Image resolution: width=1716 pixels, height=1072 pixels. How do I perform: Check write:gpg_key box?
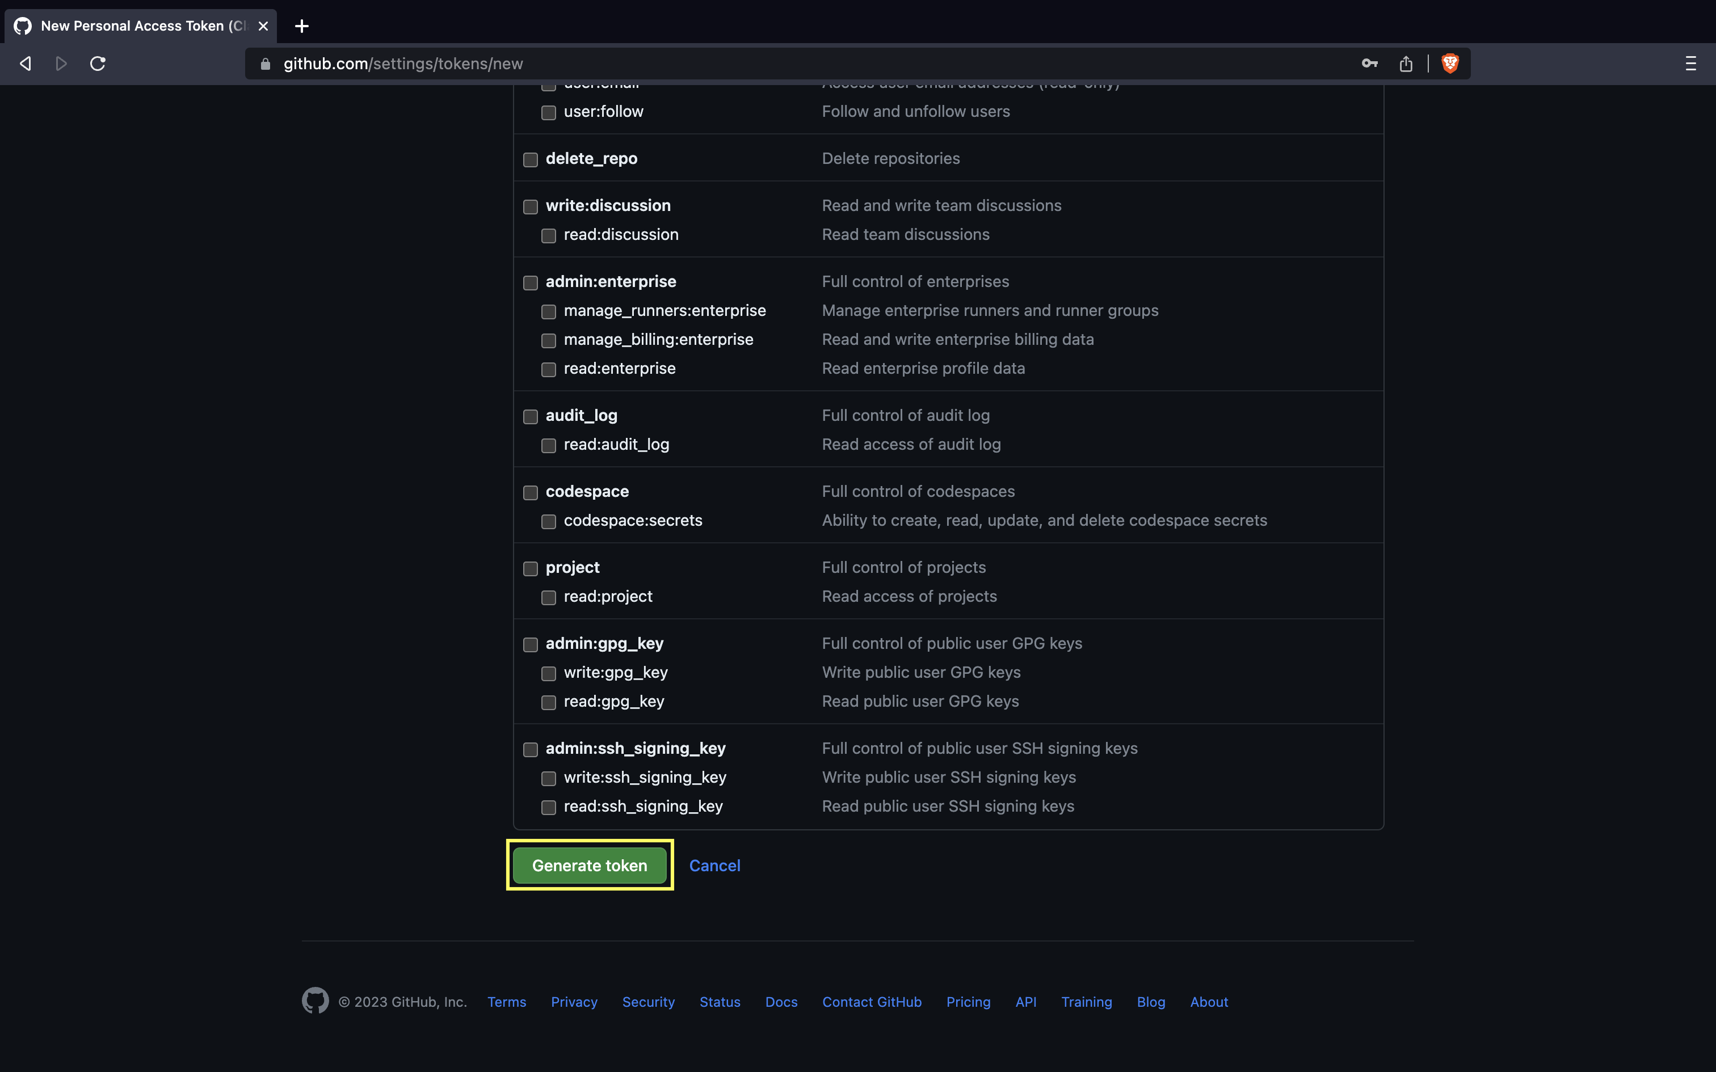click(x=549, y=674)
